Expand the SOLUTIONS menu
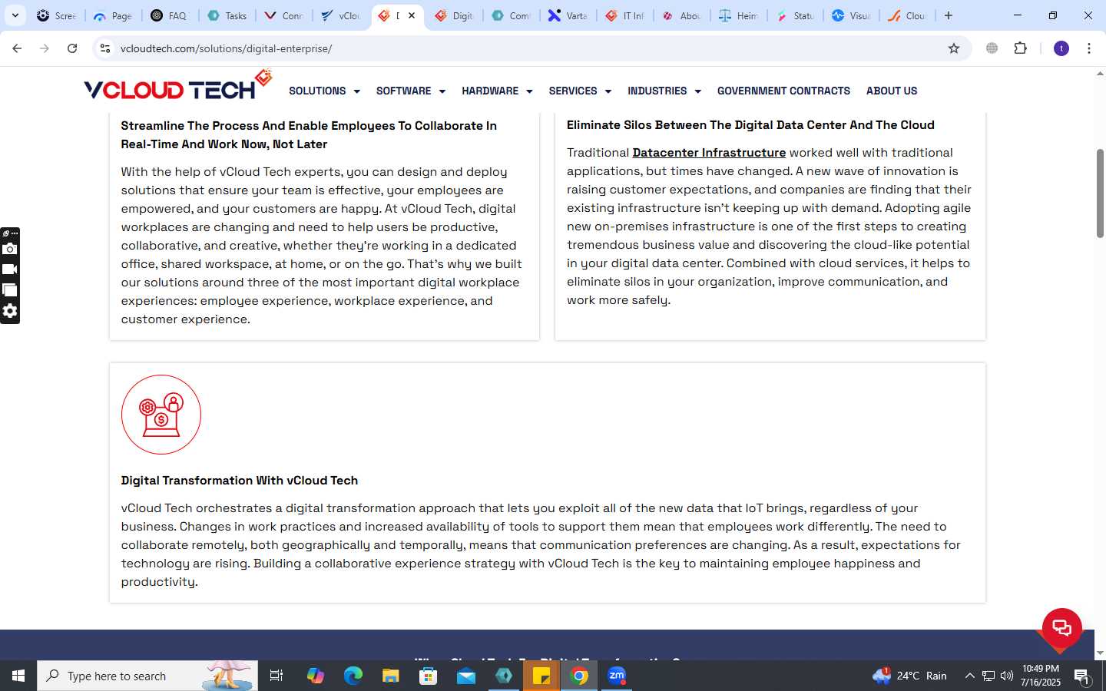The image size is (1106, 691). (x=324, y=91)
